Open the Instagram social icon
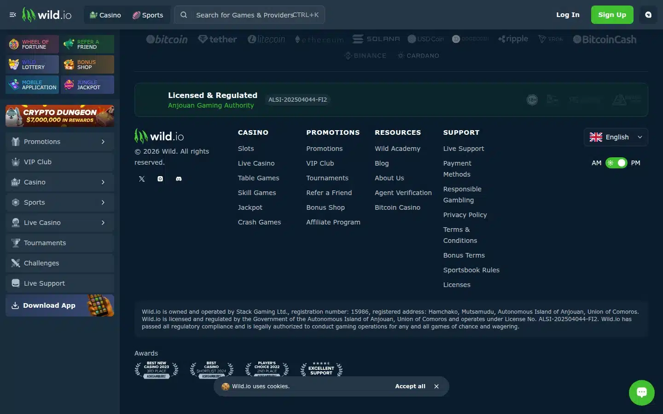The height and width of the screenshot is (414, 663). pyautogui.click(x=160, y=179)
